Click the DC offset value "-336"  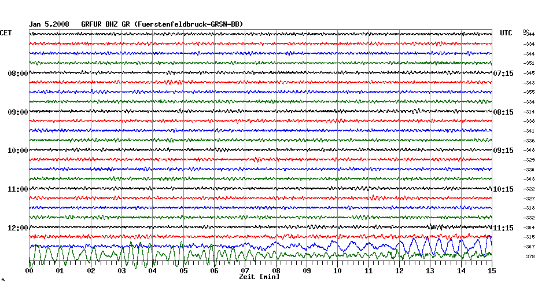point(529,141)
